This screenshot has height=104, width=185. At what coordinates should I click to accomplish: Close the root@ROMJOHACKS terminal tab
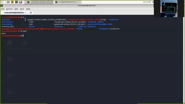[x=31, y=13]
